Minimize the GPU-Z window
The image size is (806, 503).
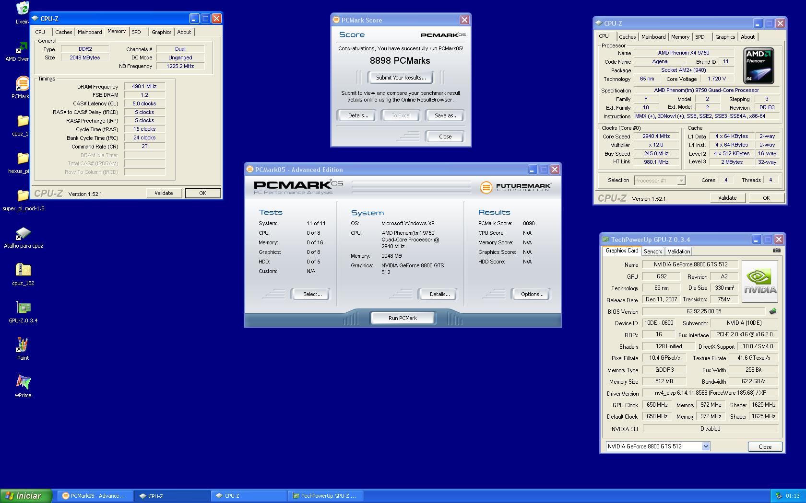coord(757,239)
